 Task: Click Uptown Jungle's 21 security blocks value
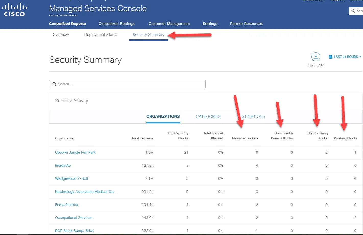click(186, 152)
